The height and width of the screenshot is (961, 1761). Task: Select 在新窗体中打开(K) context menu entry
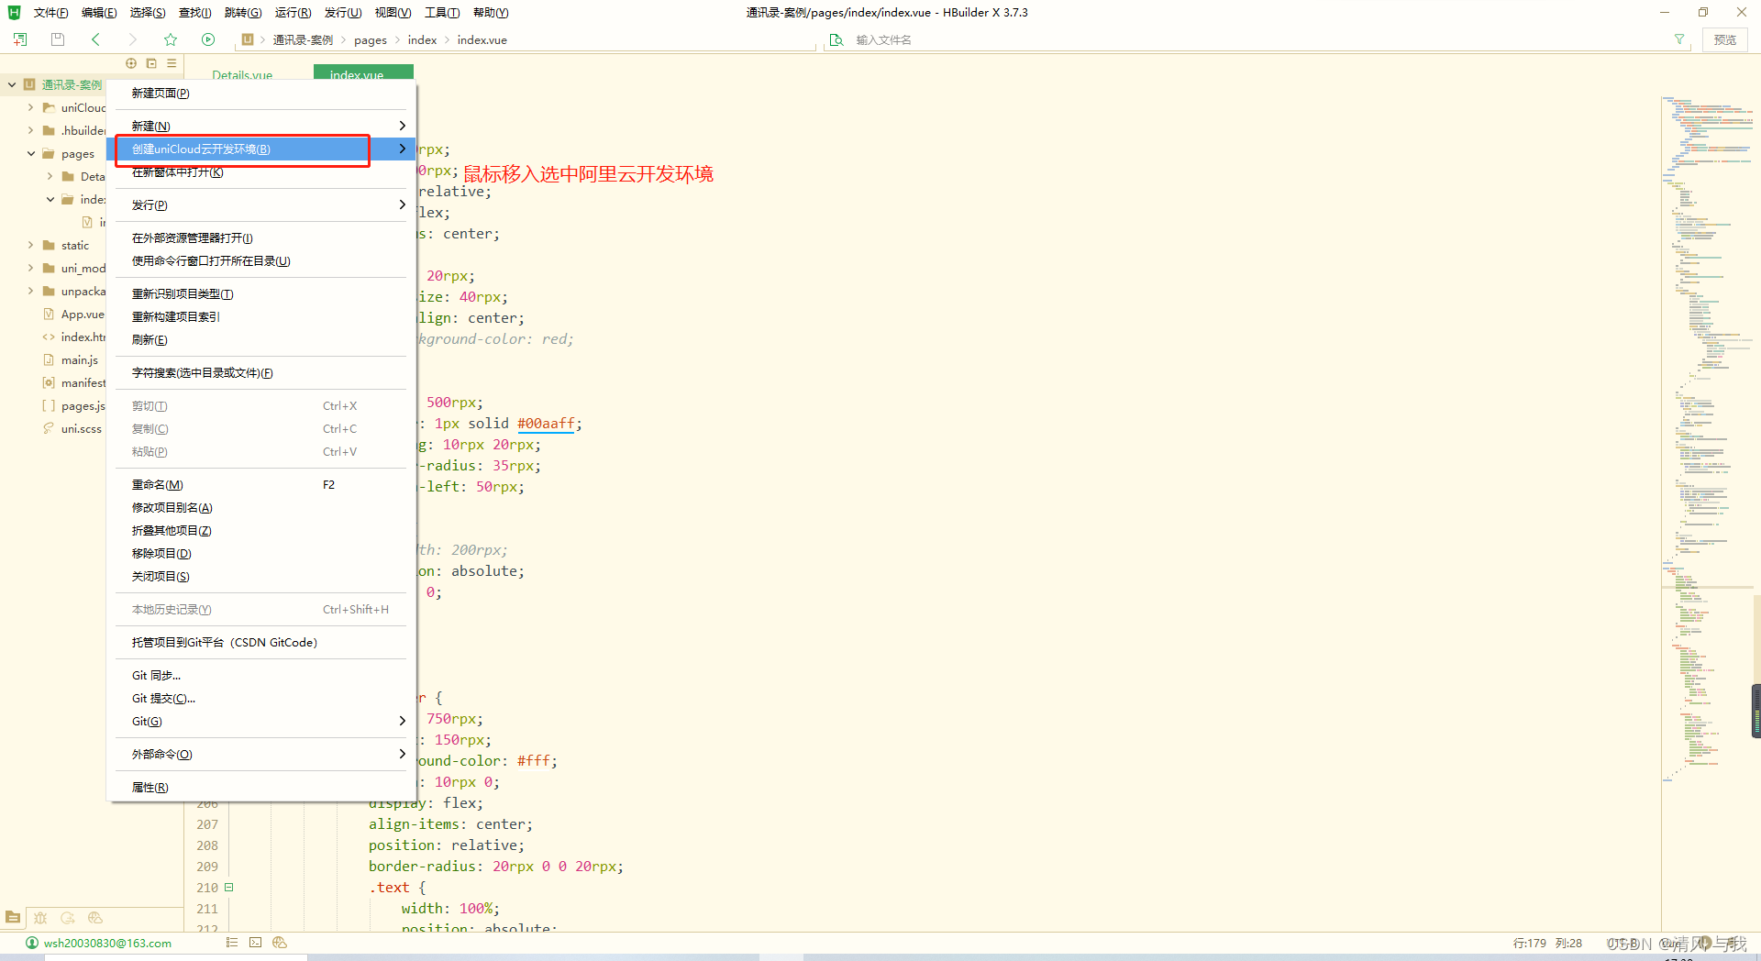261,172
